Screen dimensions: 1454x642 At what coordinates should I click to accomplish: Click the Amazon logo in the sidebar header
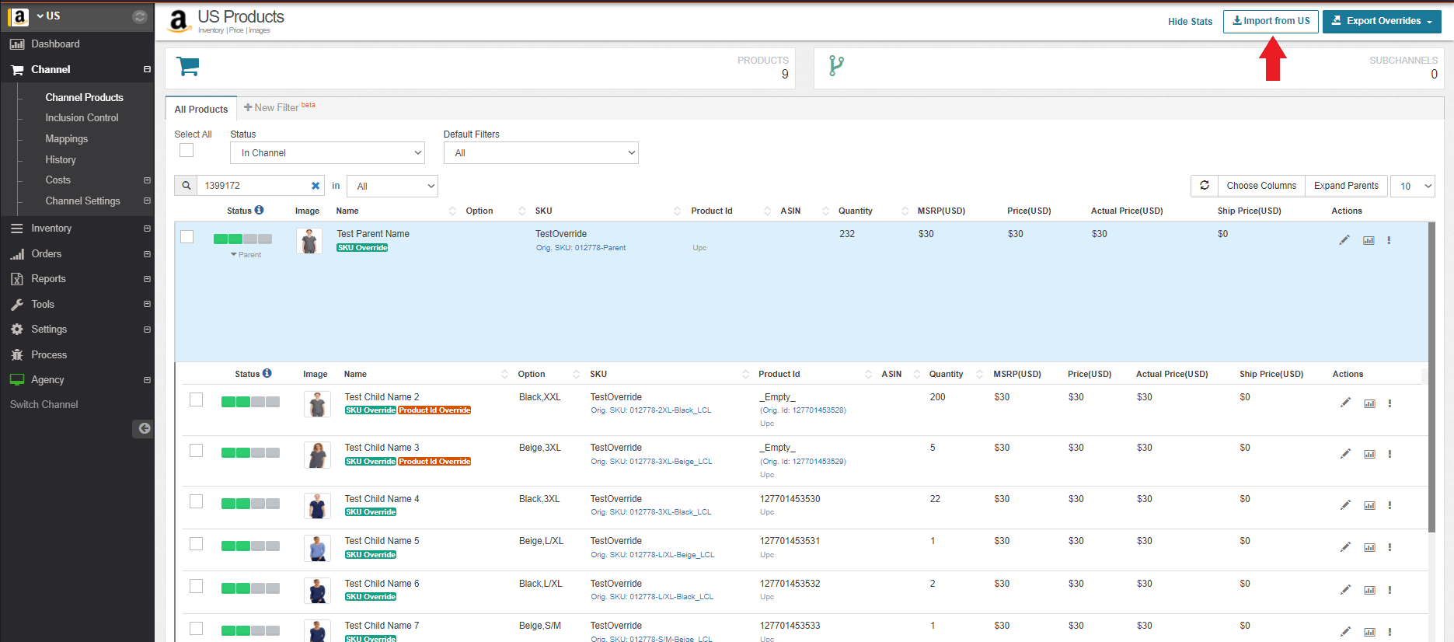pyautogui.click(x=19, y=16)
